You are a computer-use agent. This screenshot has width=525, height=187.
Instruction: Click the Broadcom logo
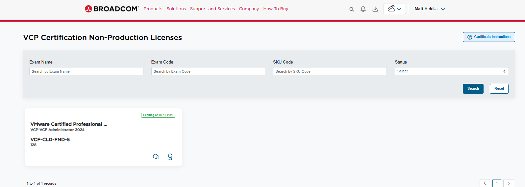(x=112, y=9)
